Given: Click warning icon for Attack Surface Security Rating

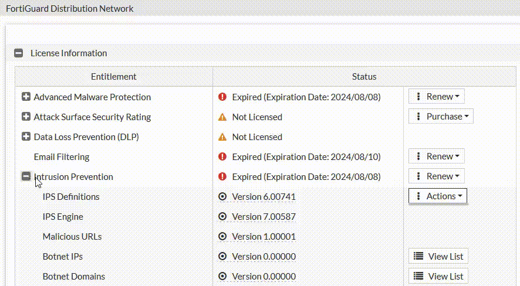Looking at the screenshot, I should pos(222,117).
